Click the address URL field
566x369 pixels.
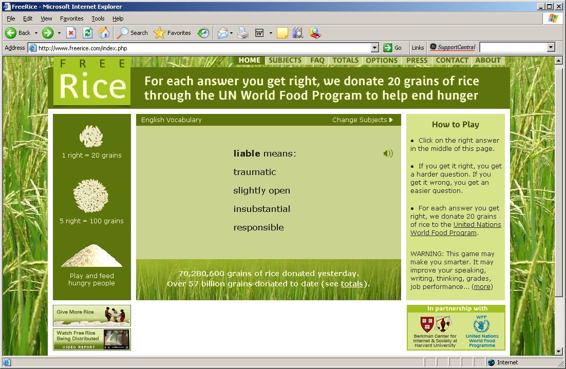click(x=204, y=48)
